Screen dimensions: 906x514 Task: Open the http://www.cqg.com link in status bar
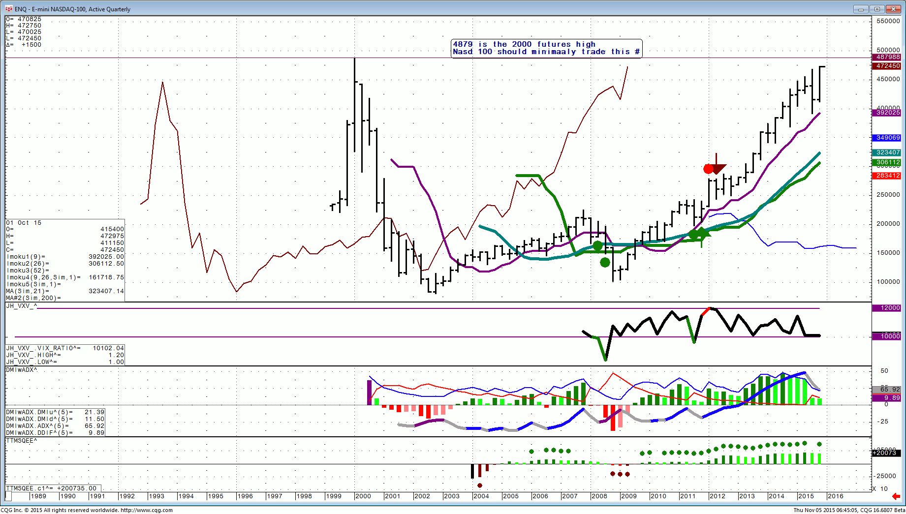[147, 510]
